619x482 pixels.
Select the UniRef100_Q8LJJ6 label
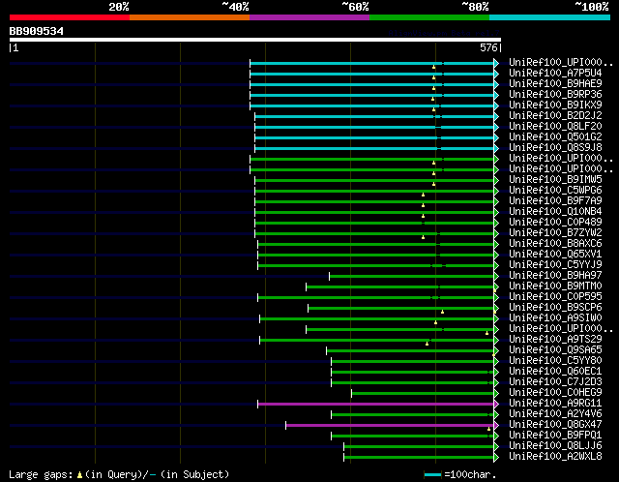(555, 446)
